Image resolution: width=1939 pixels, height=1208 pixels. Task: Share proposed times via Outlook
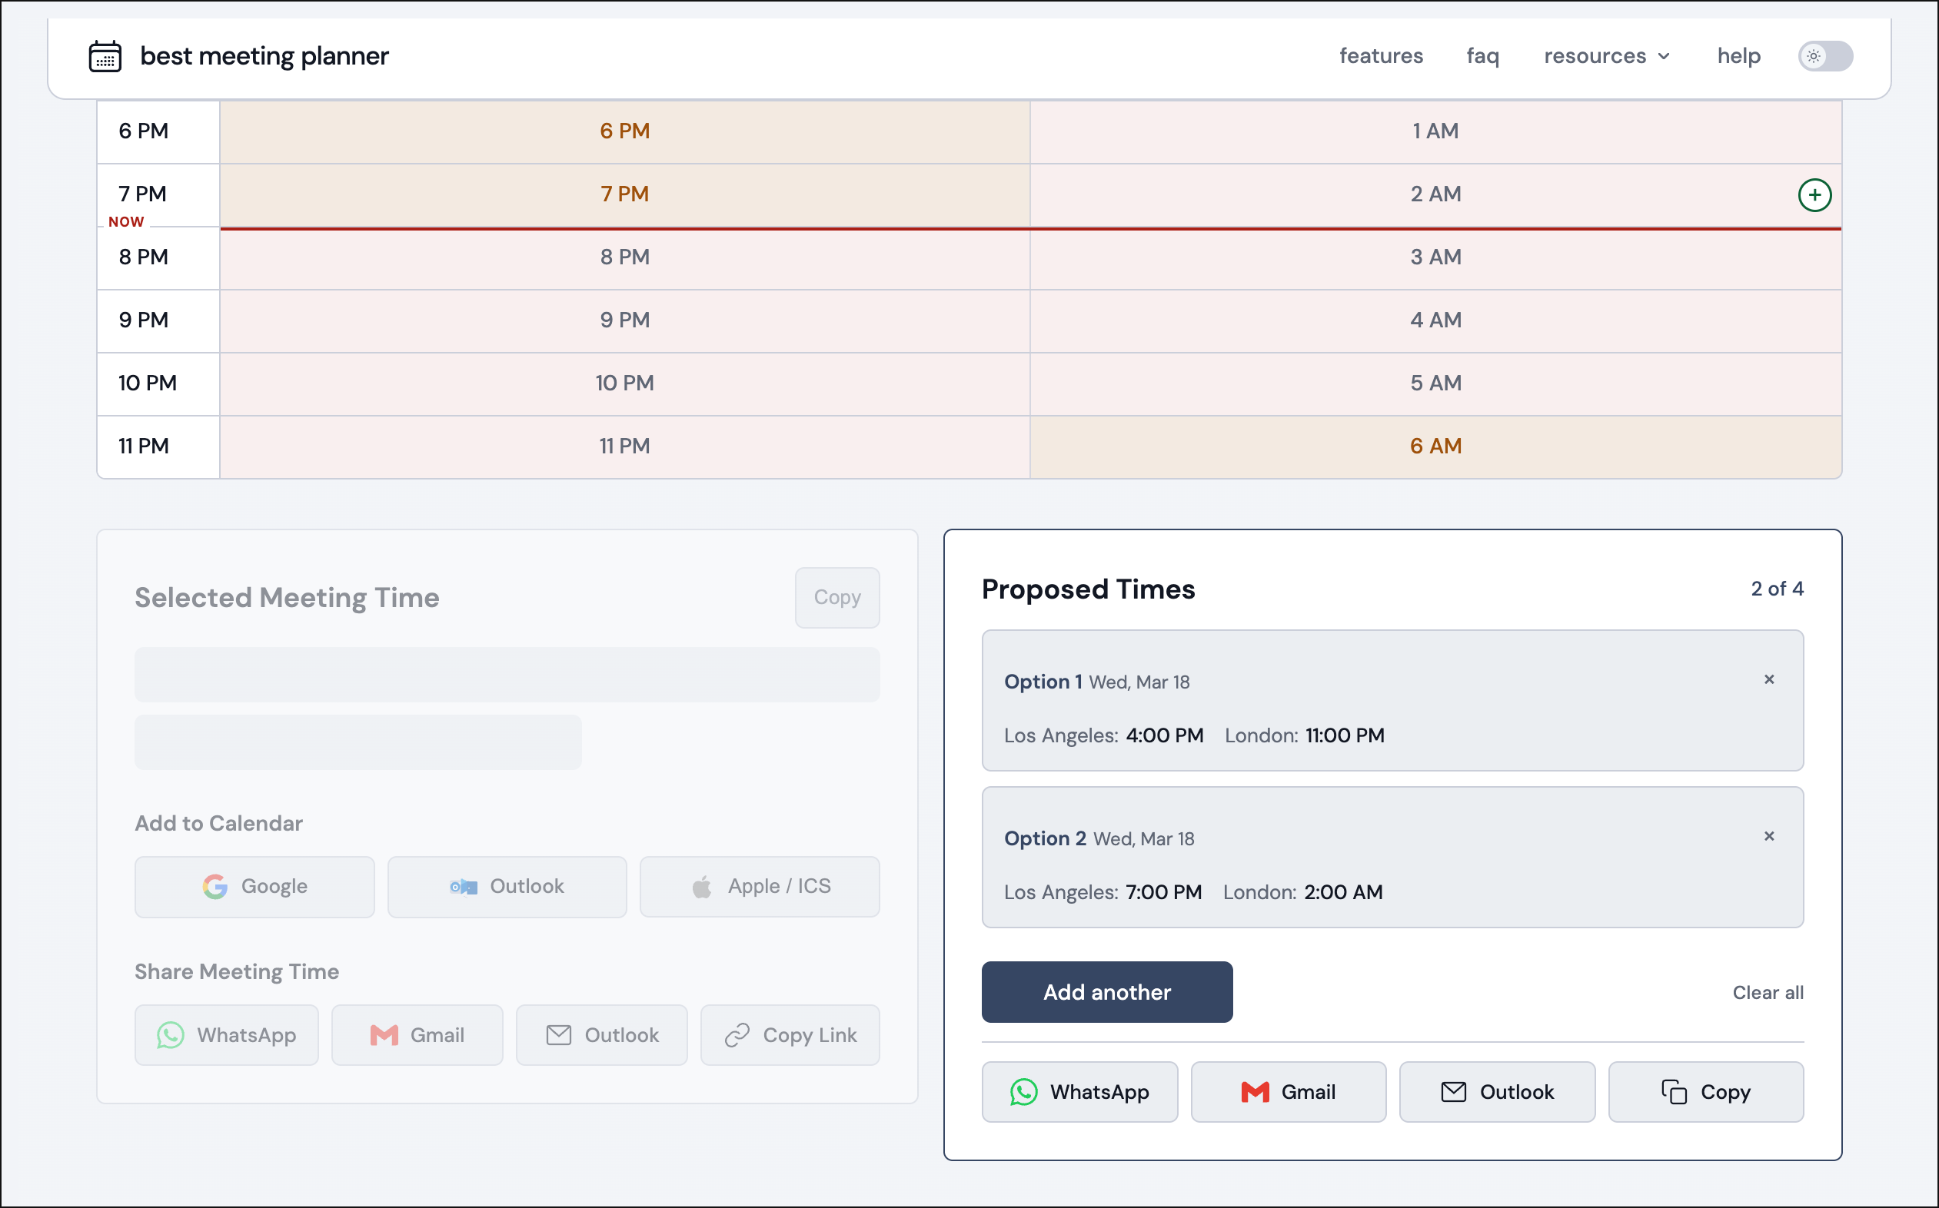point(1496,1092)
